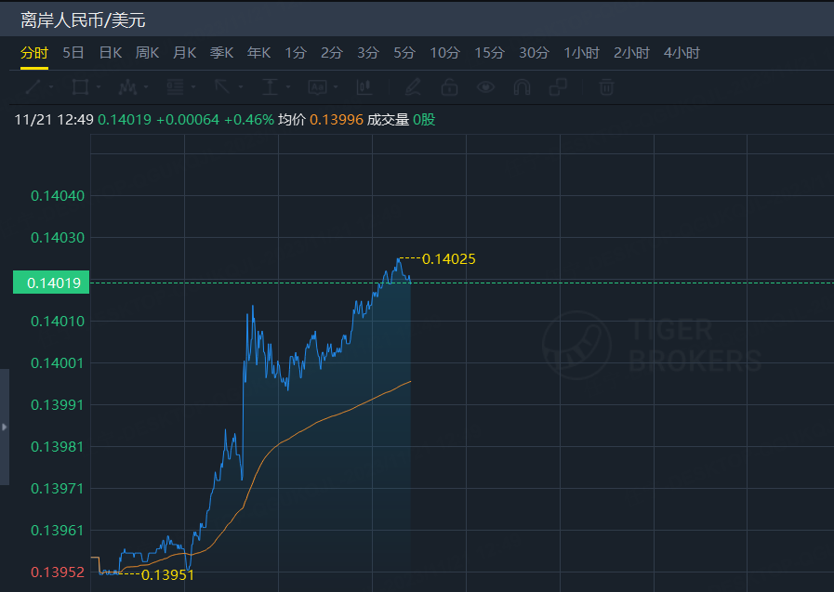The width and height of the screenshot is (834, 592).
Task: Open the 季K chart tab
Action: coord(222,53)
